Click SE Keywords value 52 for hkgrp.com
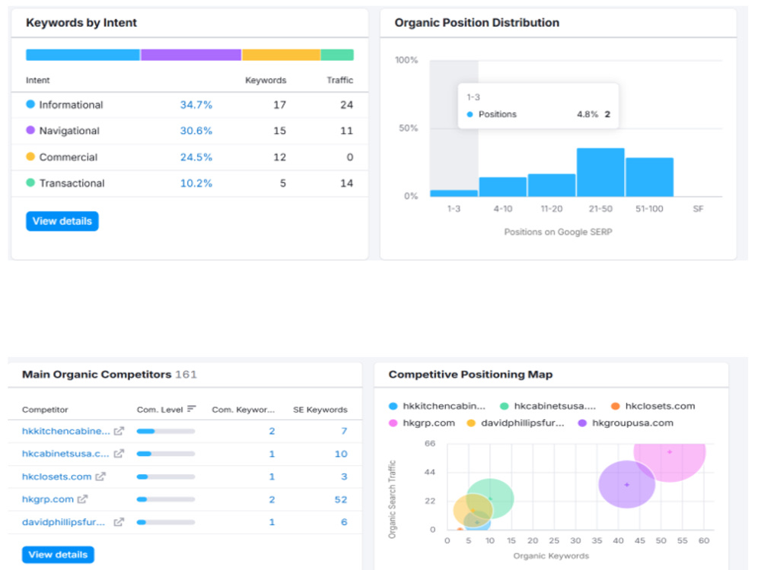Screen dimensions: 761x570 click(341, 499)
